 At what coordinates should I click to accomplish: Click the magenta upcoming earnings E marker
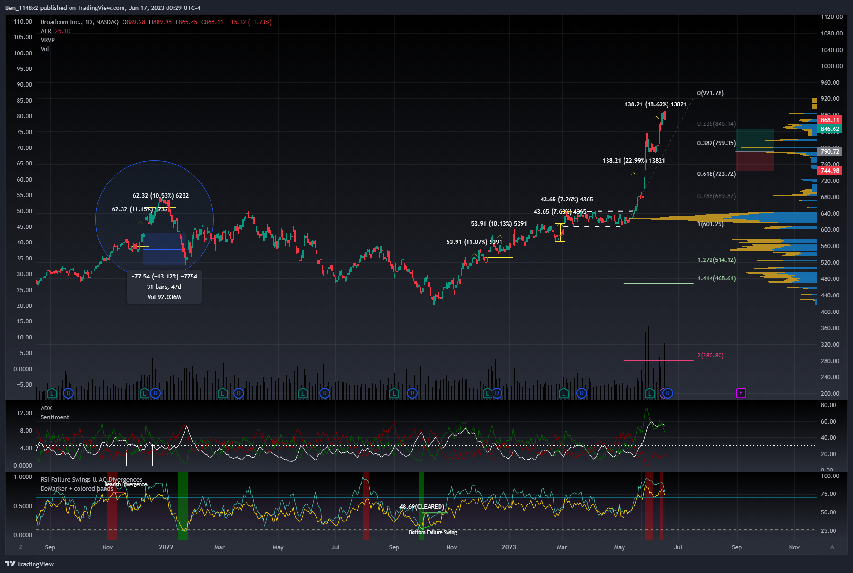pos(741,393)
